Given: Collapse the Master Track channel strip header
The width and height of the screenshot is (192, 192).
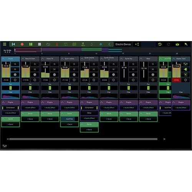Looking at the screenshot, I should [174, 59].
